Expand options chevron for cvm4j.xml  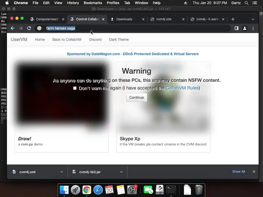62,172
